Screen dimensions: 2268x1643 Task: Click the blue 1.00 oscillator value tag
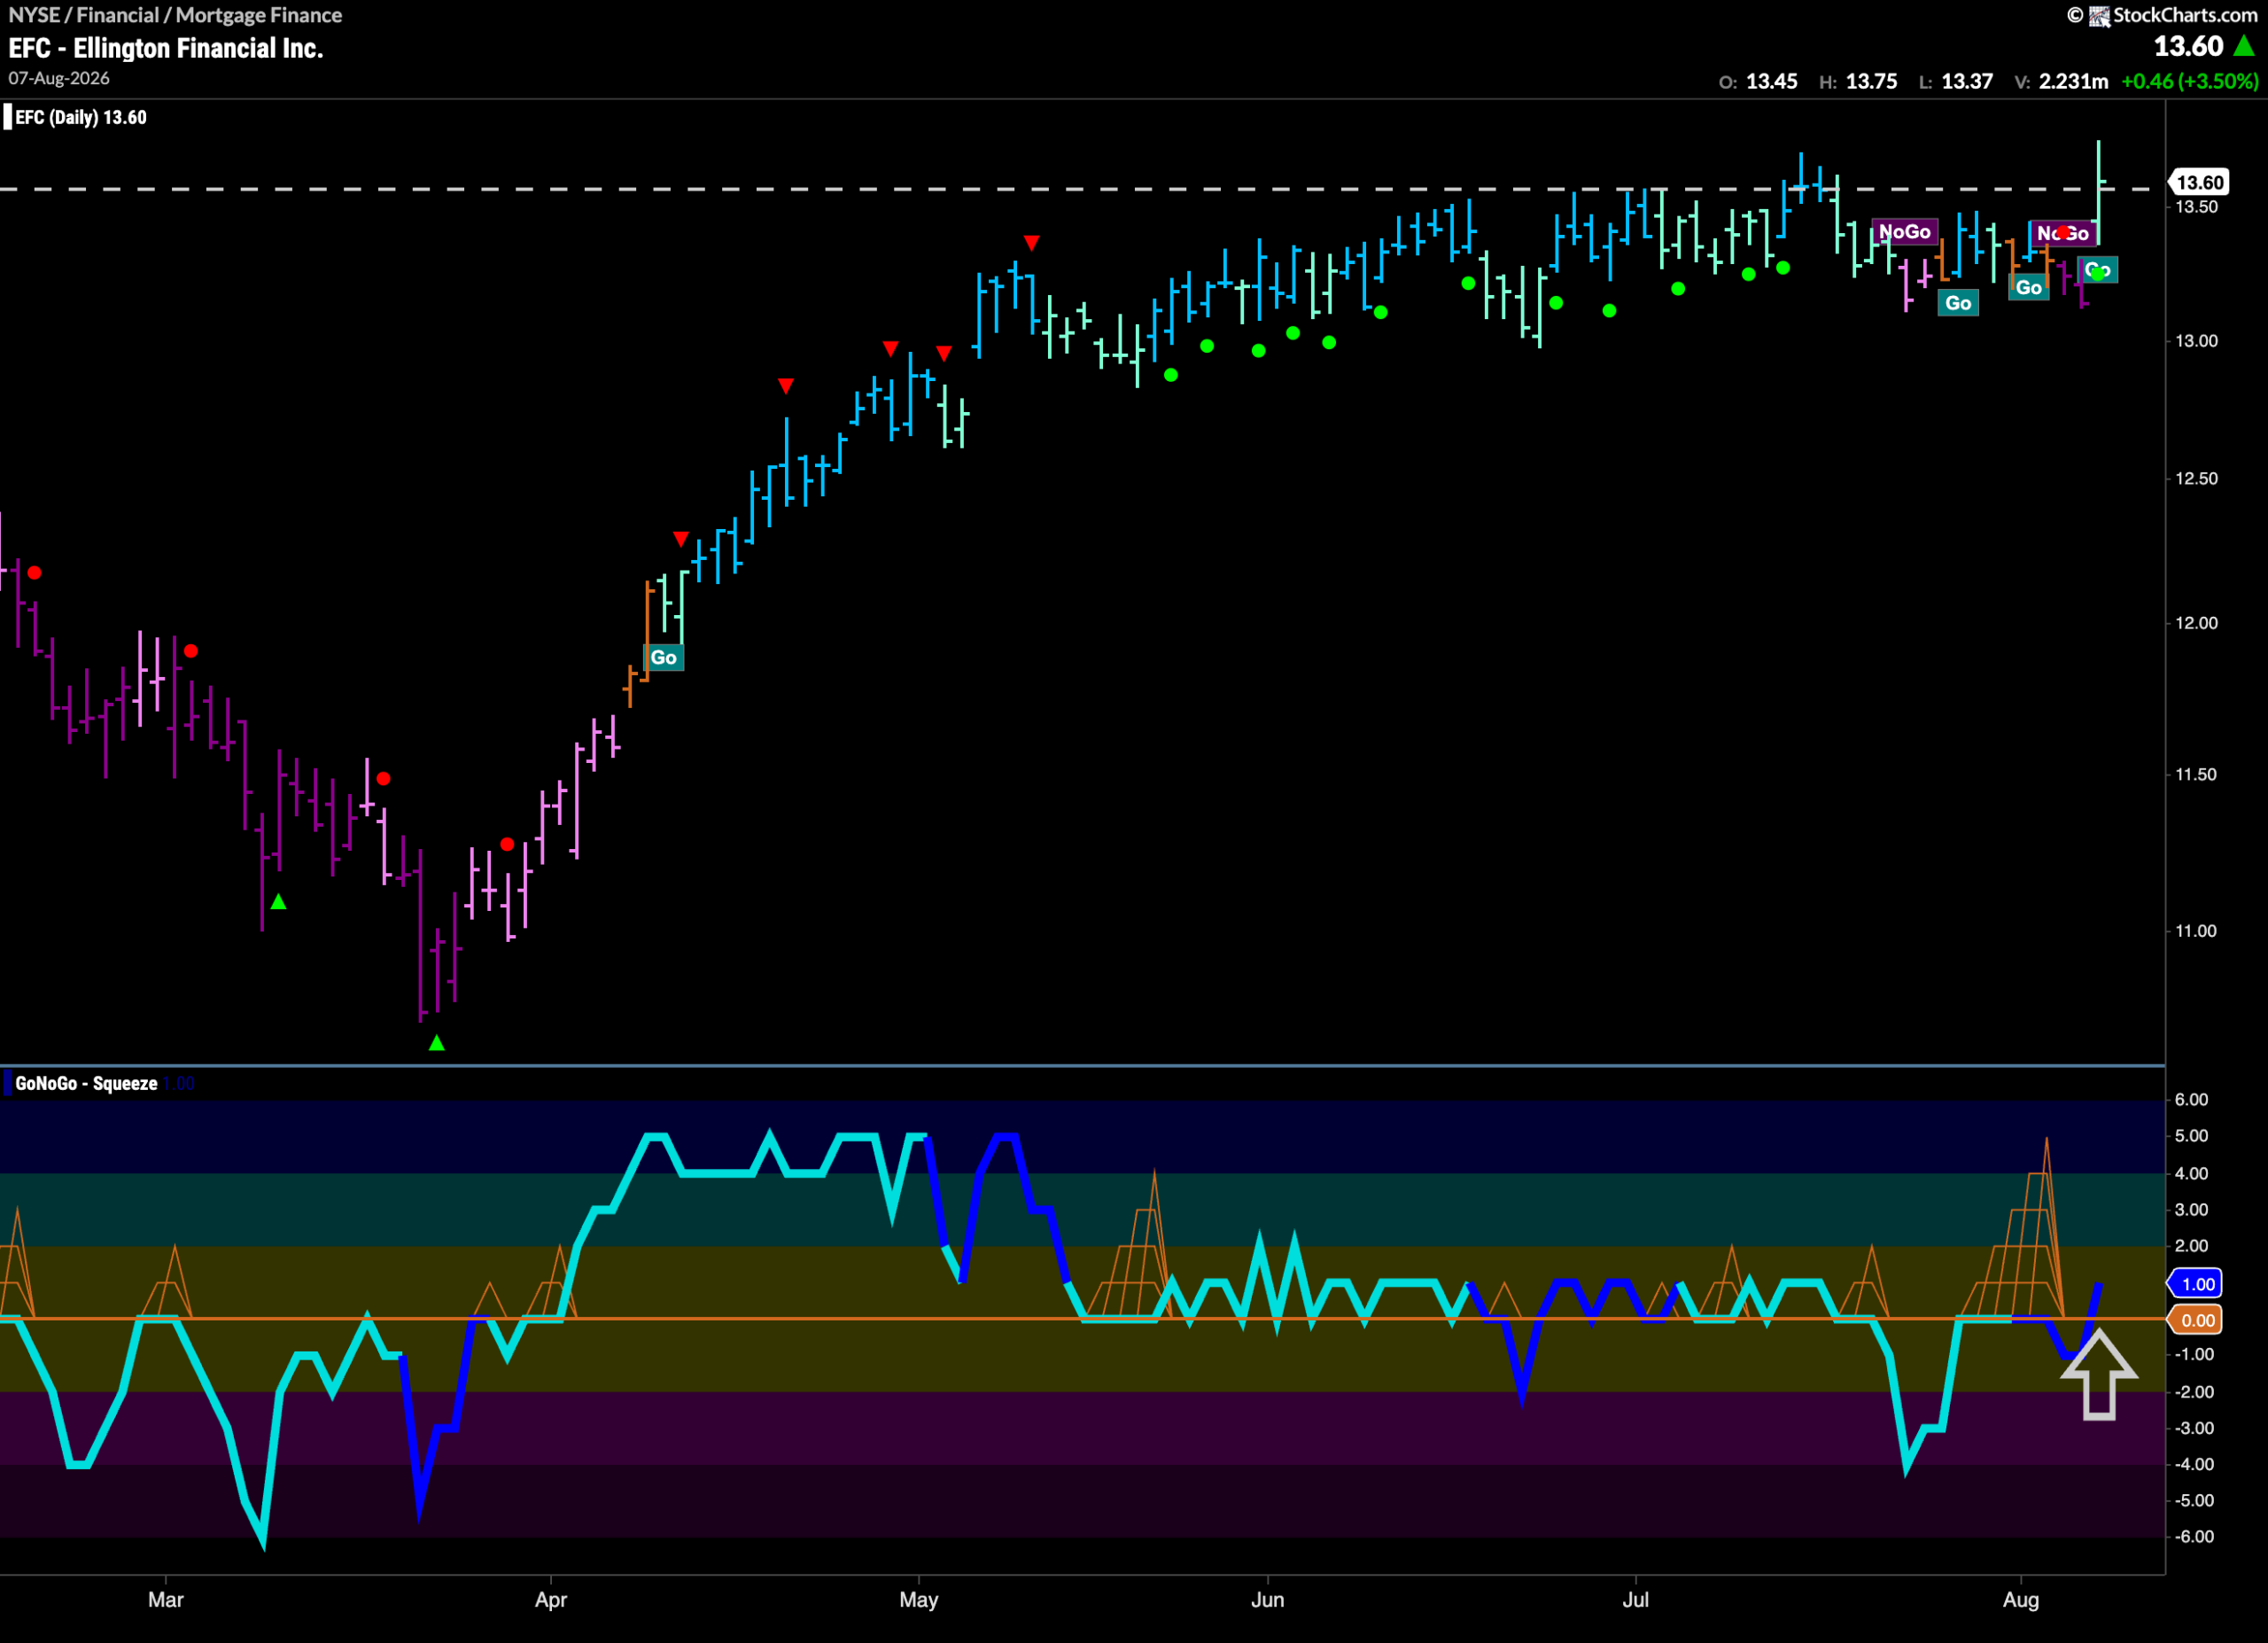point(2195,1284)
